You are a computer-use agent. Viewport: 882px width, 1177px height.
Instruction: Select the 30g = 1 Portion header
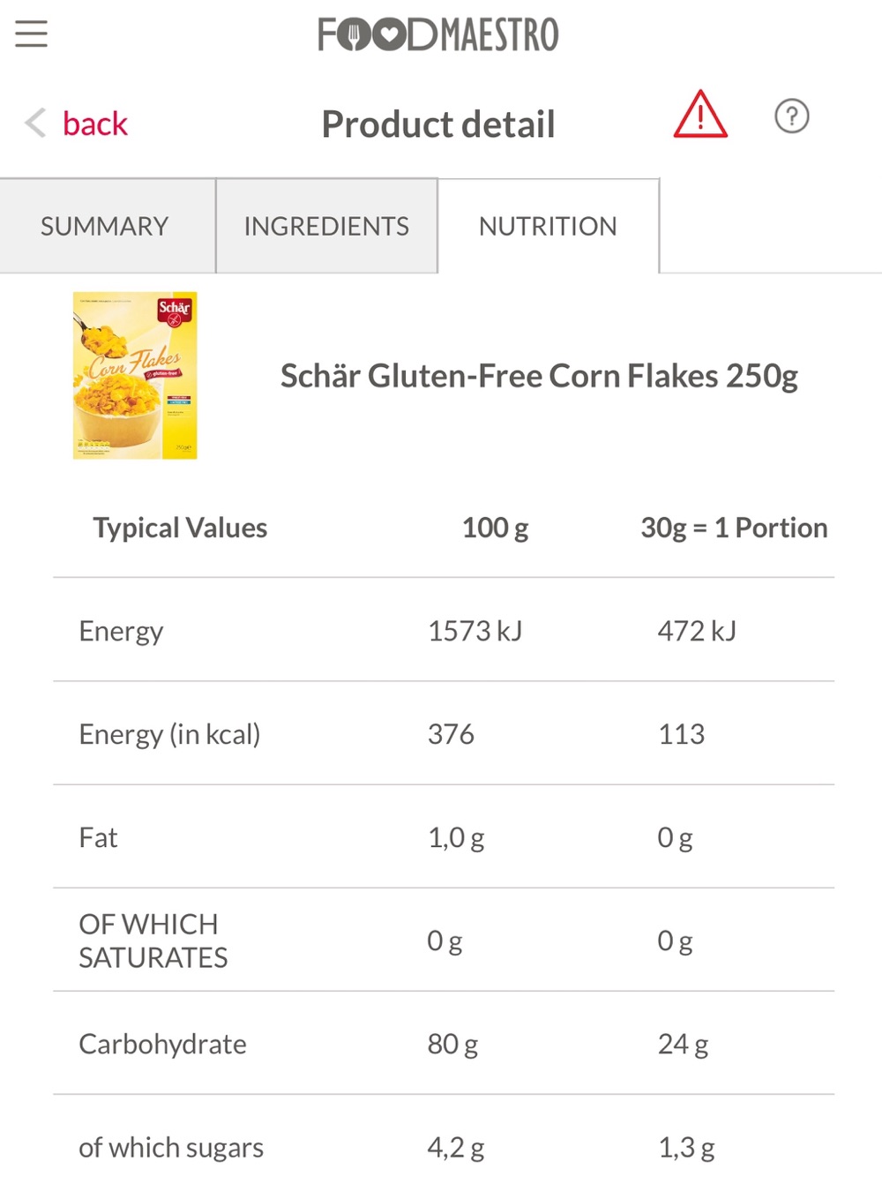pos(734,528)
